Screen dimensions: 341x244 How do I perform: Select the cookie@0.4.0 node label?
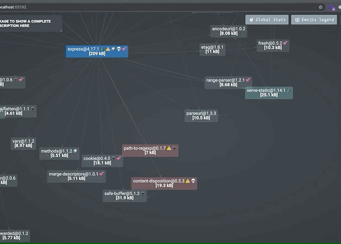97,159
